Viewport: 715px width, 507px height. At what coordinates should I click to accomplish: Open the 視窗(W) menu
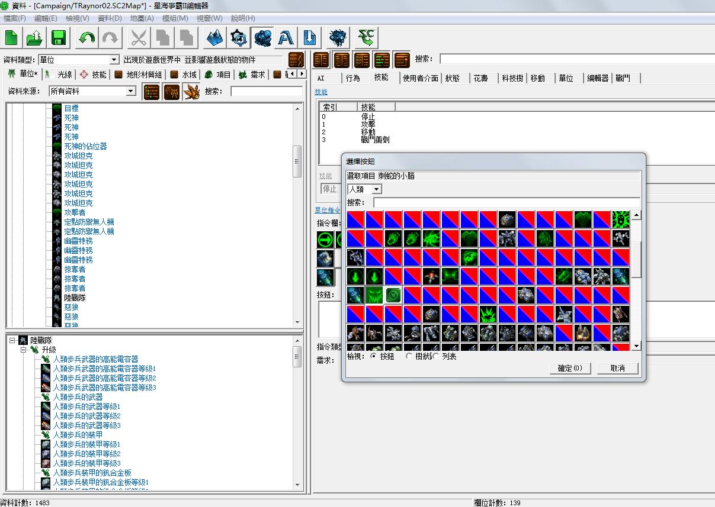pyautogui.click(x=210, y=18)
